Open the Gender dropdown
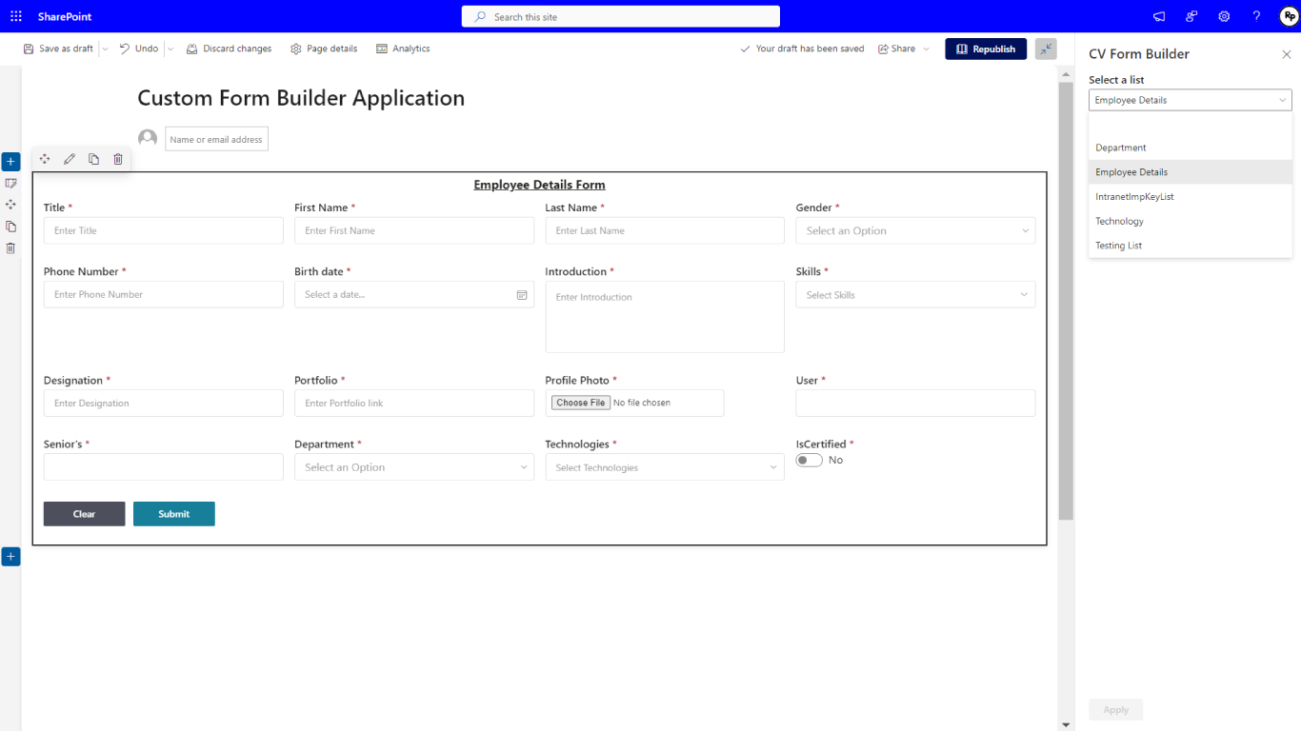 (x=915, y=230)
